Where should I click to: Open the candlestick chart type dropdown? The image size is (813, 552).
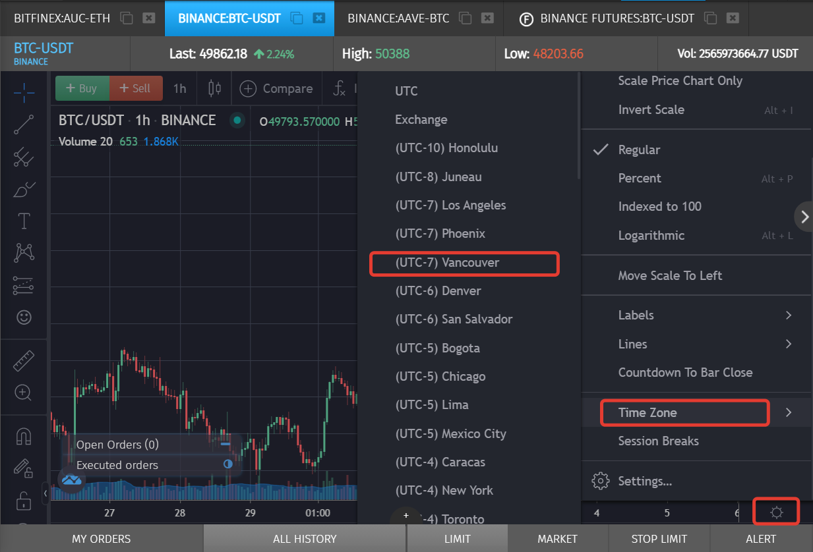(214, 88)
